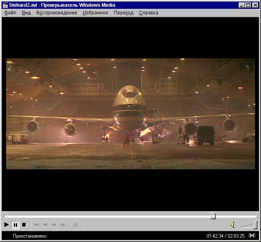The height and width of the screenshot is (242, 261).
Task: Skip to the previous track
Action: [x=37, y=225]
